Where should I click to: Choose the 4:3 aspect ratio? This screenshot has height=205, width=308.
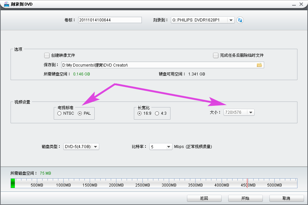[157, 113]
